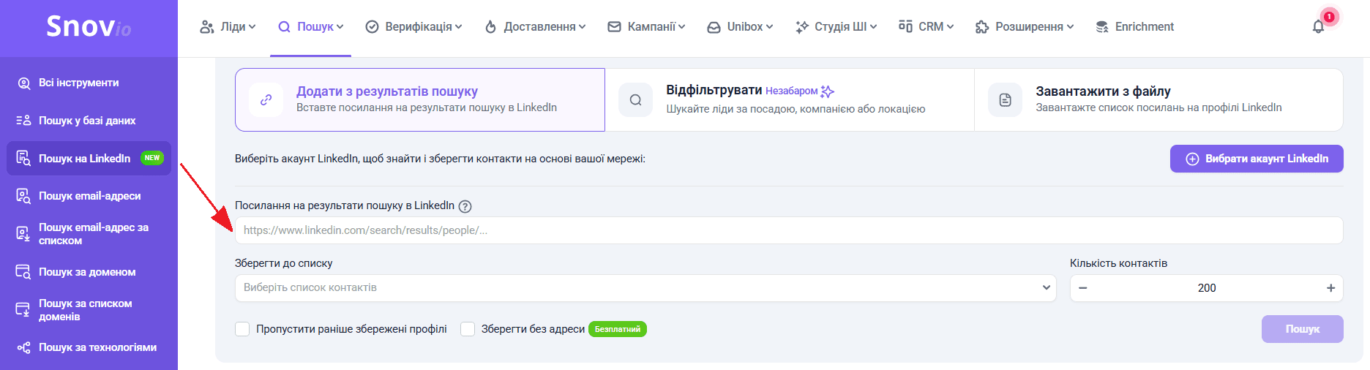1370x370 pixels.
Task: Open Пошук за технологіями in the sidebar
Action: tap(97, 347)
